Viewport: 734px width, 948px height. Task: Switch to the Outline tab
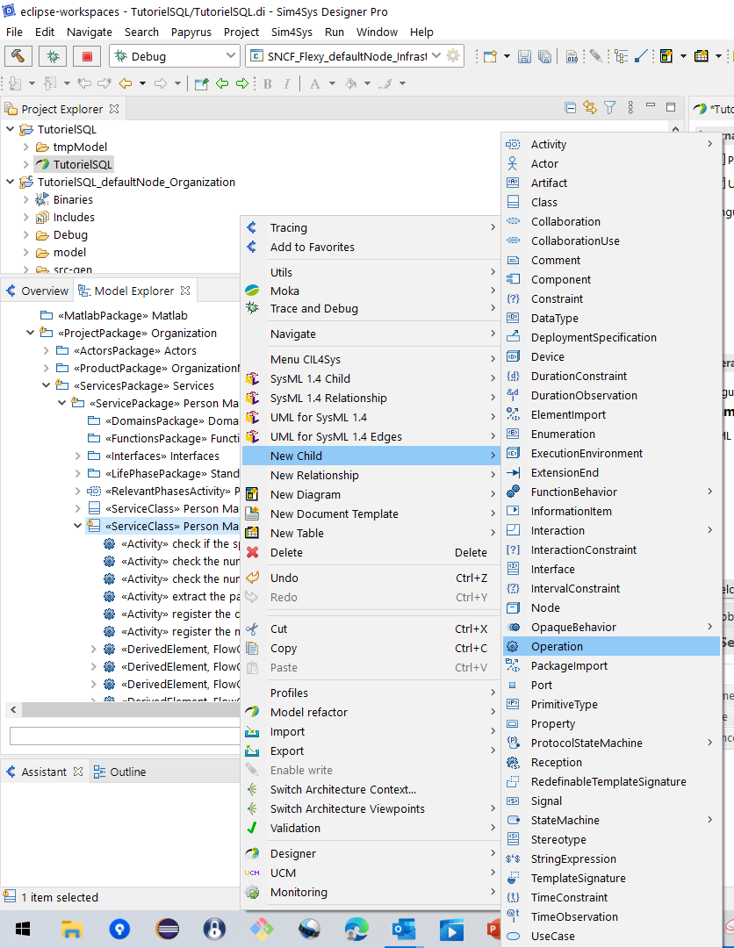point(119,772)
